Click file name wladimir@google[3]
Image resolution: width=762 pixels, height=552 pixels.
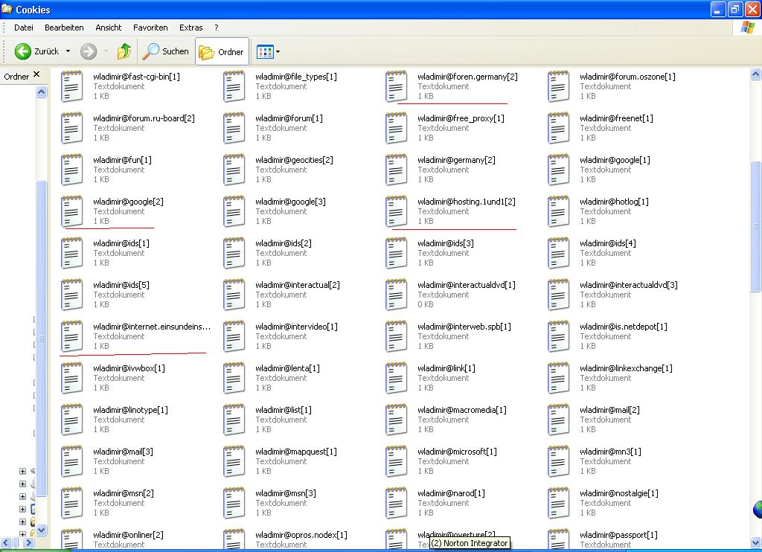coord(291,202)
